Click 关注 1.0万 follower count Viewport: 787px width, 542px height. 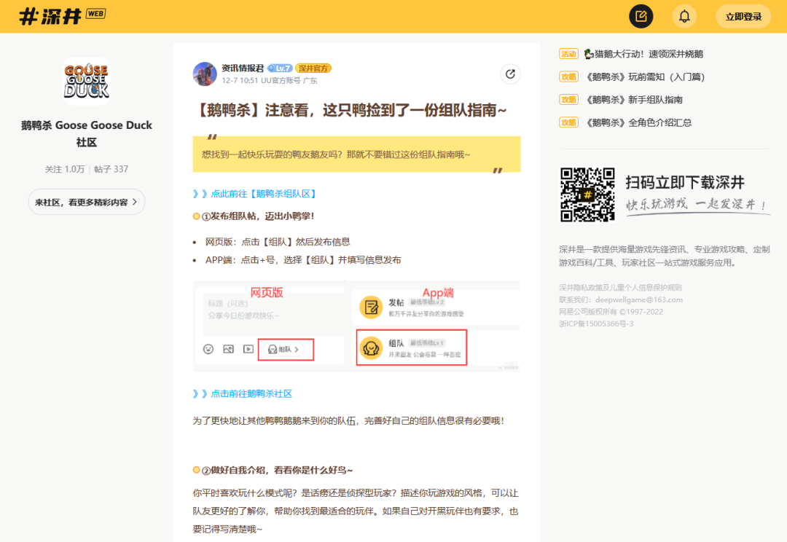(65, 169)
